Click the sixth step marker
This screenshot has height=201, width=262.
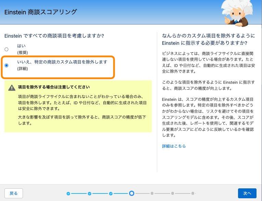173,193
